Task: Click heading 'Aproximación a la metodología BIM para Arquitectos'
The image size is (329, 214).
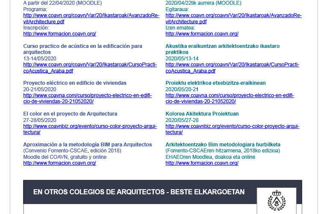Action: tap(88, 144)
